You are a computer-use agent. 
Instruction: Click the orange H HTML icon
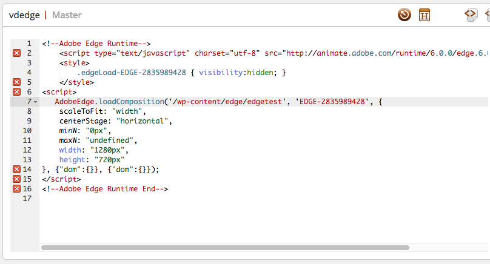point(425,15)
